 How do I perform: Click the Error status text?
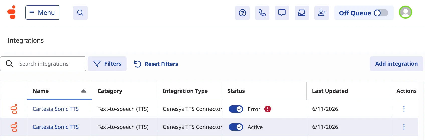point(254,109)
